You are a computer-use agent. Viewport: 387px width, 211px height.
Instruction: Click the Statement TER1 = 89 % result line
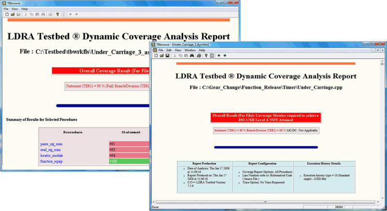point(266,131)
